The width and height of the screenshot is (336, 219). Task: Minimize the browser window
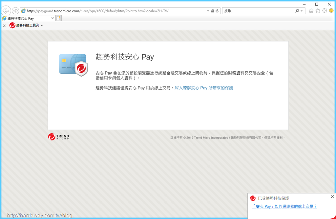[x=304, y=4]
